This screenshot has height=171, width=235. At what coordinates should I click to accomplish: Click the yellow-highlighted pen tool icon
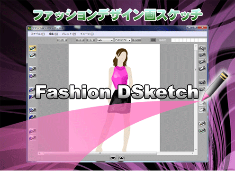33,48
